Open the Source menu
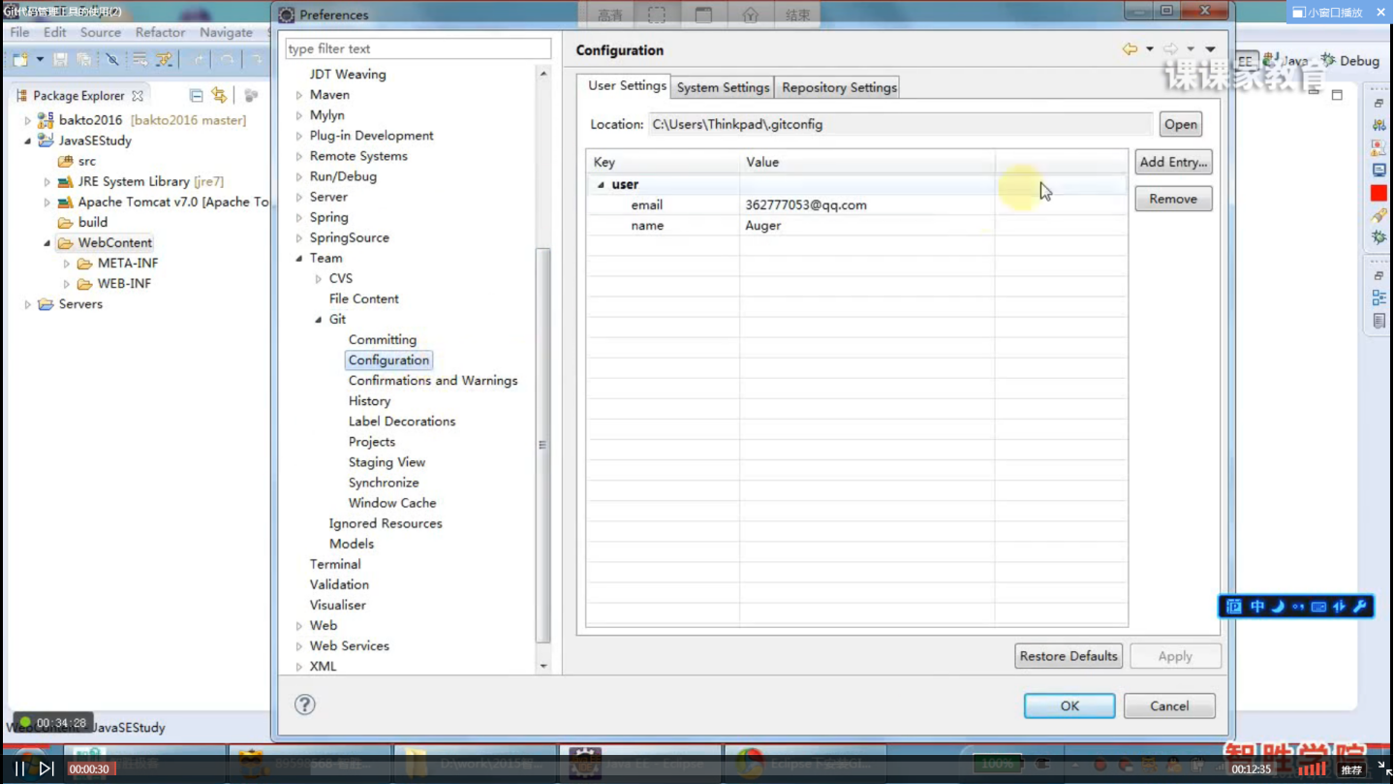This screenshot has height=784, width=1394. pos(101,32)
